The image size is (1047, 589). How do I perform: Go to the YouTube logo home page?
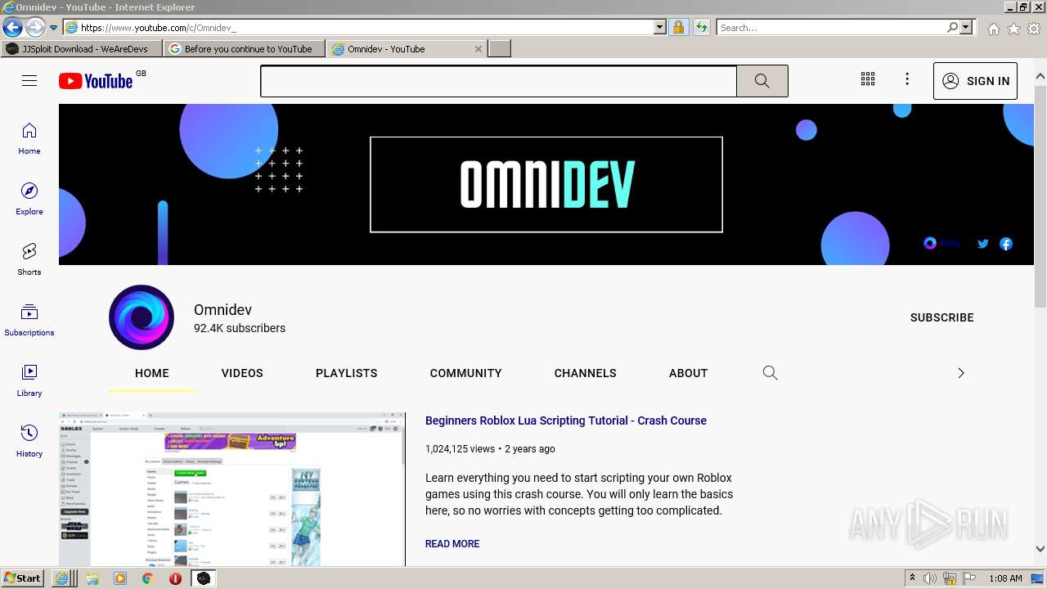coord(96,81)
